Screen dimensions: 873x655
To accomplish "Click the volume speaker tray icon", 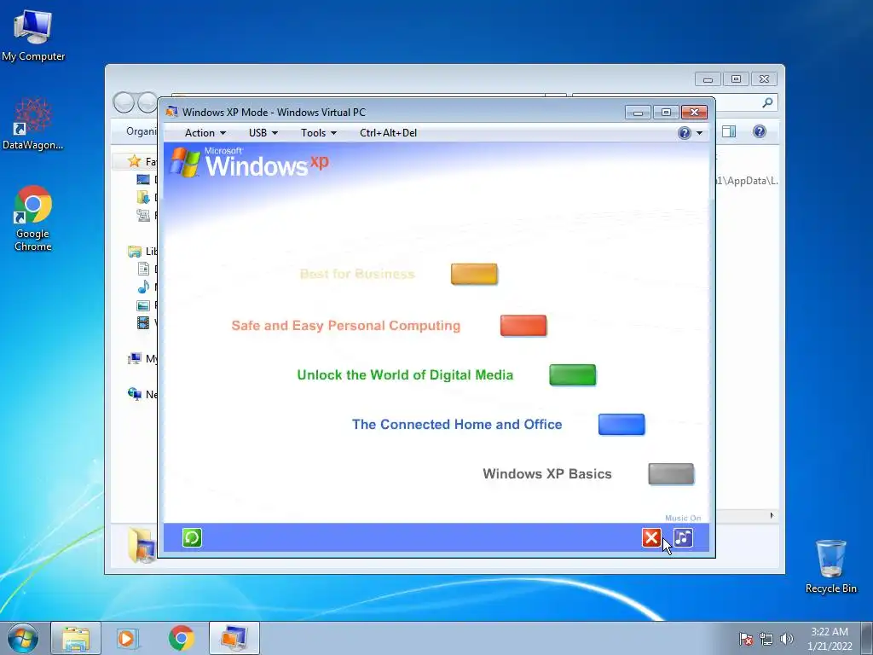I will [x=786, y=639].
